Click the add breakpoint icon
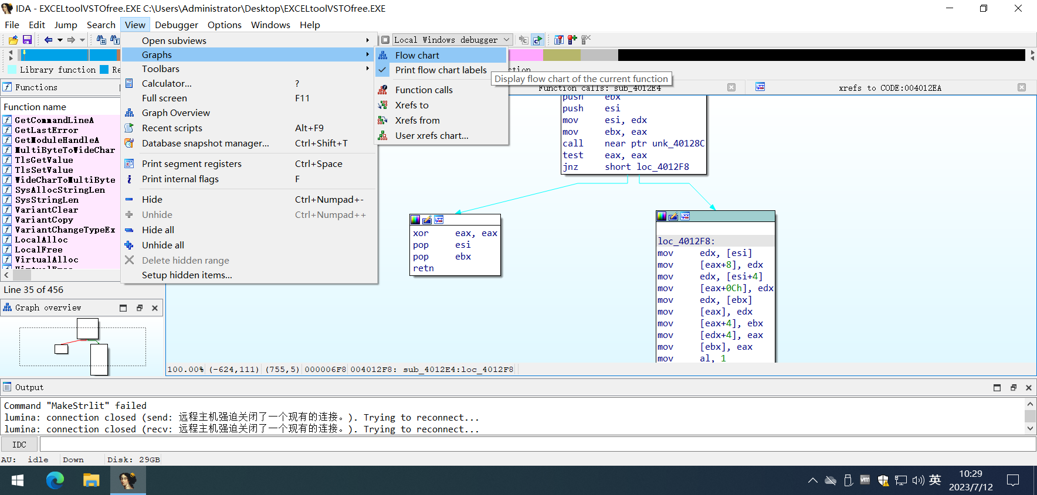This screenshot has height=495, width=1037. pyautogui.click(x=572, y=40)
